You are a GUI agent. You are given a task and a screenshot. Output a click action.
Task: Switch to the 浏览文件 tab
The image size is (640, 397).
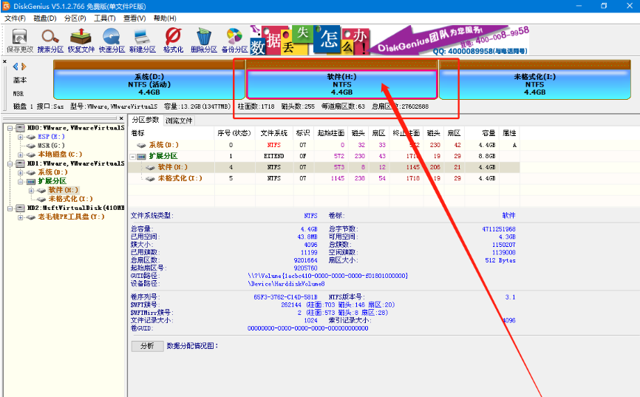click(179, 121)
